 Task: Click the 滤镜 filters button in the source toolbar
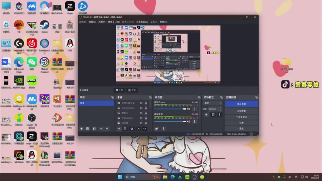(x=132, y=90)
